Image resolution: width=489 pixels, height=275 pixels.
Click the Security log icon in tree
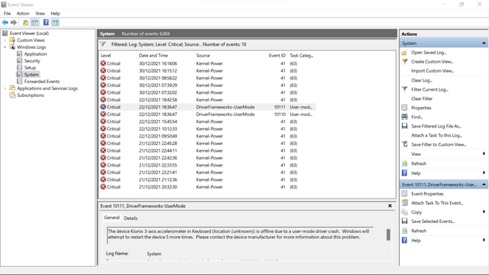pyautogui.click(x=19, y=61)
